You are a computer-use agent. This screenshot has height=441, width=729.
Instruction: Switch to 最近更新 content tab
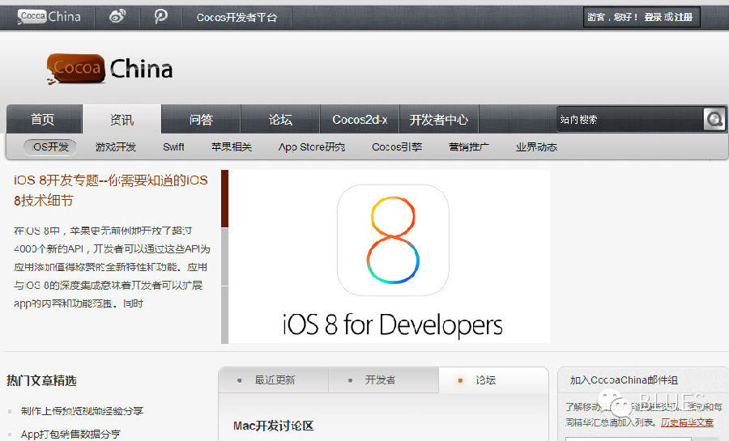pyautogui.click(x=274, y=380)
